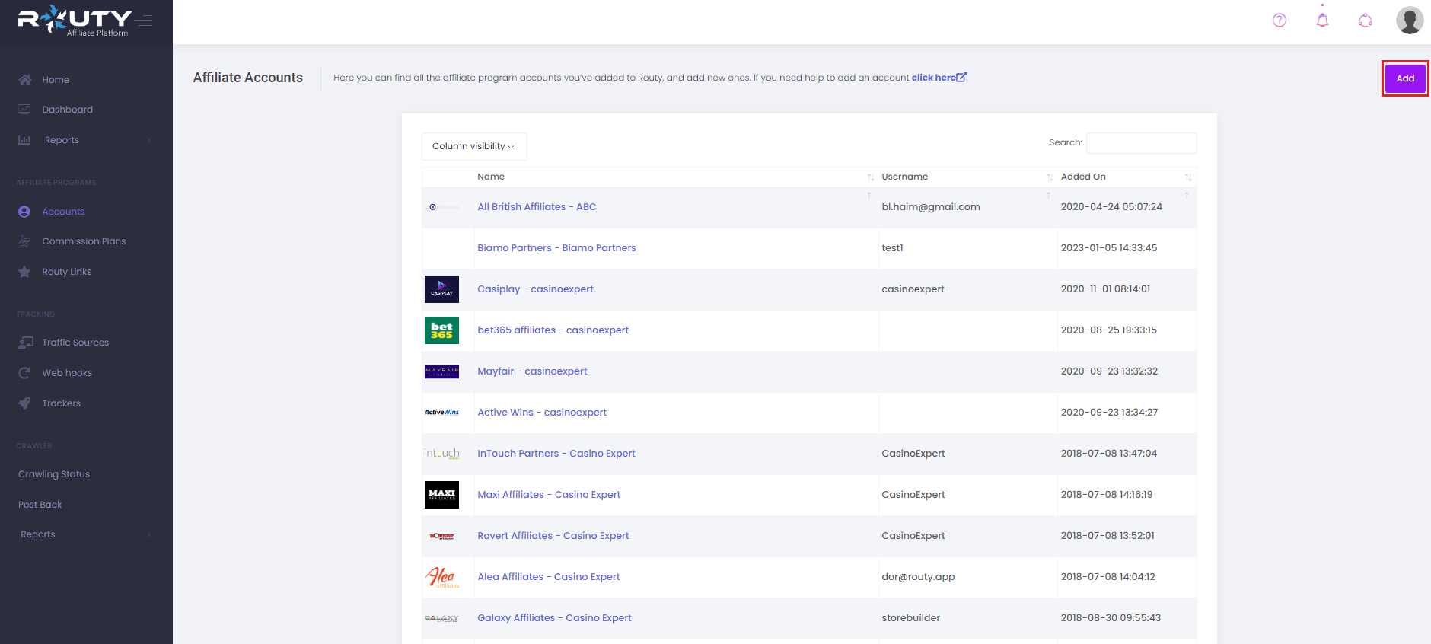
Task: Click the external link icon beside click here
Action: click(x=962, y=77)
